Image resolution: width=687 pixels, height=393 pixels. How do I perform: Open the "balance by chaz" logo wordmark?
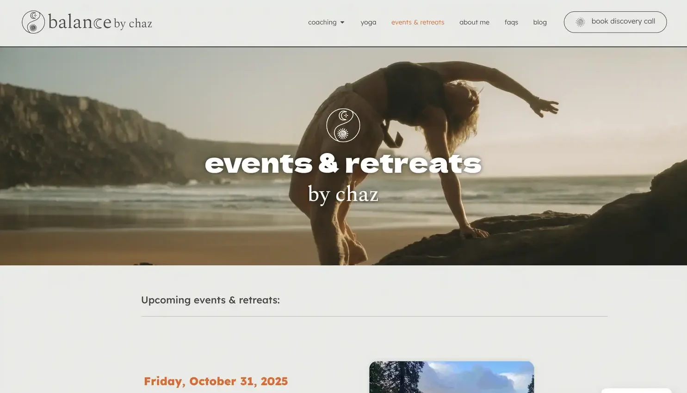[100, 22]
